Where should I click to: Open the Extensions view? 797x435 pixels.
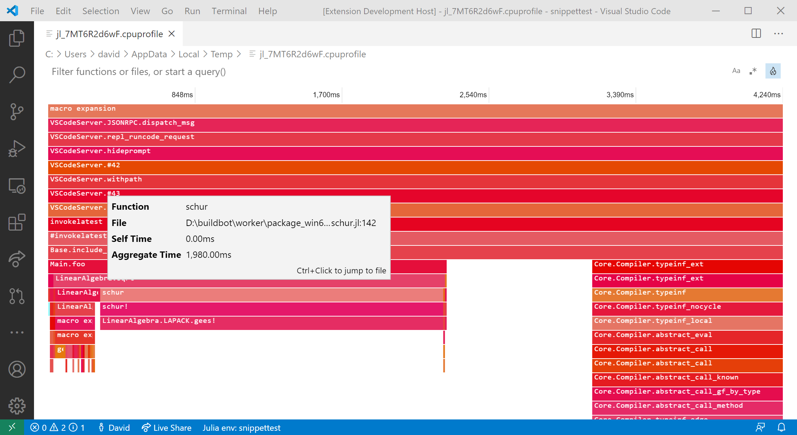pos(16,222)
